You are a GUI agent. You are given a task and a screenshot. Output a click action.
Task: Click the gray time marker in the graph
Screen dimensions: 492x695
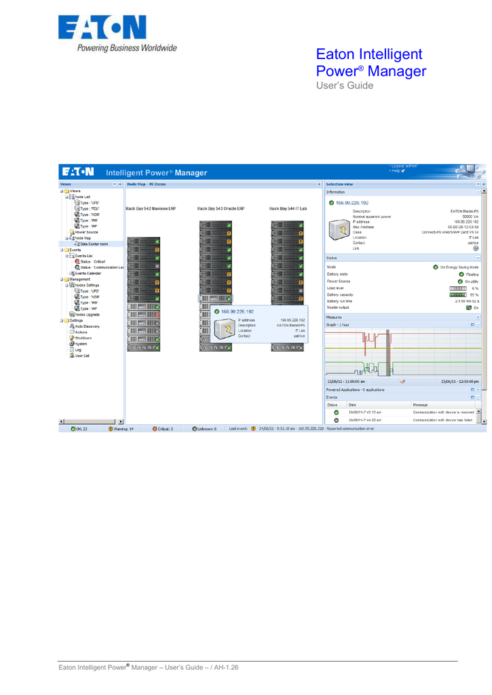tap(388, 353)
